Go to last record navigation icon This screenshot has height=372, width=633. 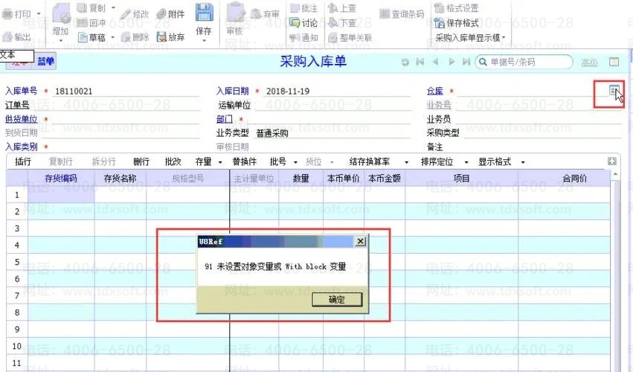(x=466, y=62)
